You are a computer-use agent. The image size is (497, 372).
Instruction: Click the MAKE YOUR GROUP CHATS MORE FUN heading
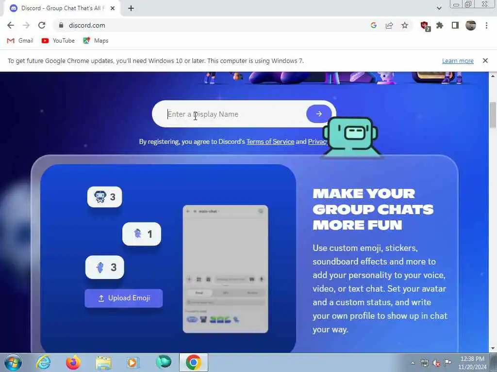pyautogui.click(x=373, y=209)
